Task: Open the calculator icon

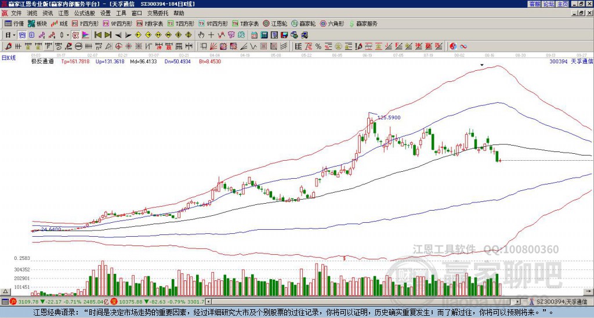Action: [x=265, y=35]
